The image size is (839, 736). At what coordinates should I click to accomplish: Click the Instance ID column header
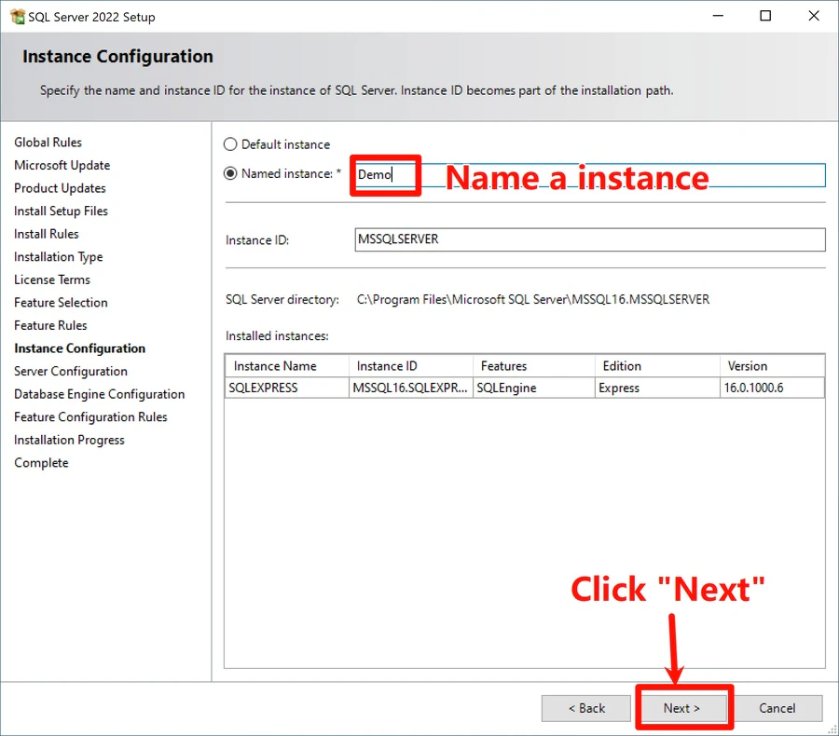[411, 366]
